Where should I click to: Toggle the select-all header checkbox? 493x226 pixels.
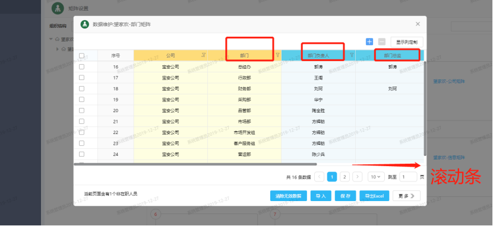[x=82, y=56]
